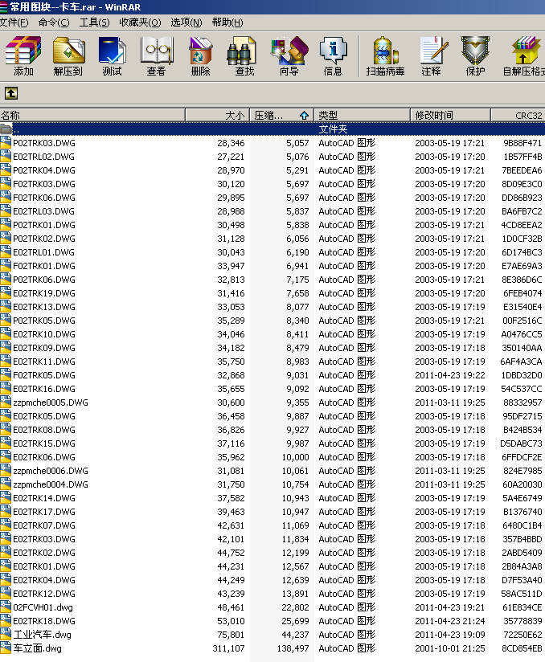Select file E02TRK13.DWG
Viewport: 545px width, 662px height.
click(x=44, y=307)
